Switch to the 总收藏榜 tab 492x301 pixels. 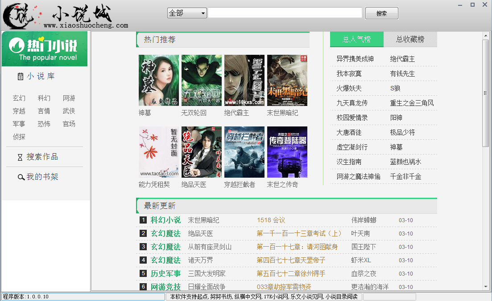(410, 40)
